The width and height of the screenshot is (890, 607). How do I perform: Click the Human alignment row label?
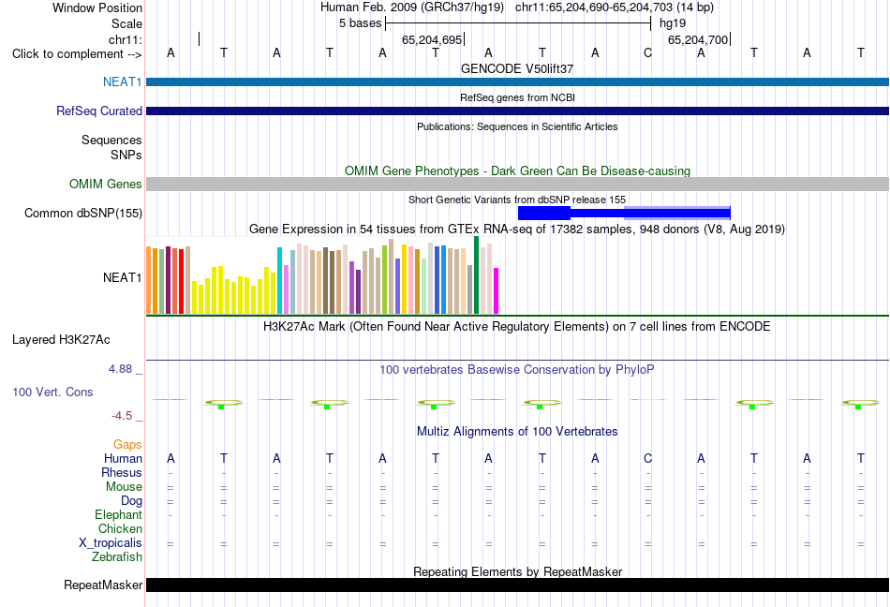pos(123,458)
